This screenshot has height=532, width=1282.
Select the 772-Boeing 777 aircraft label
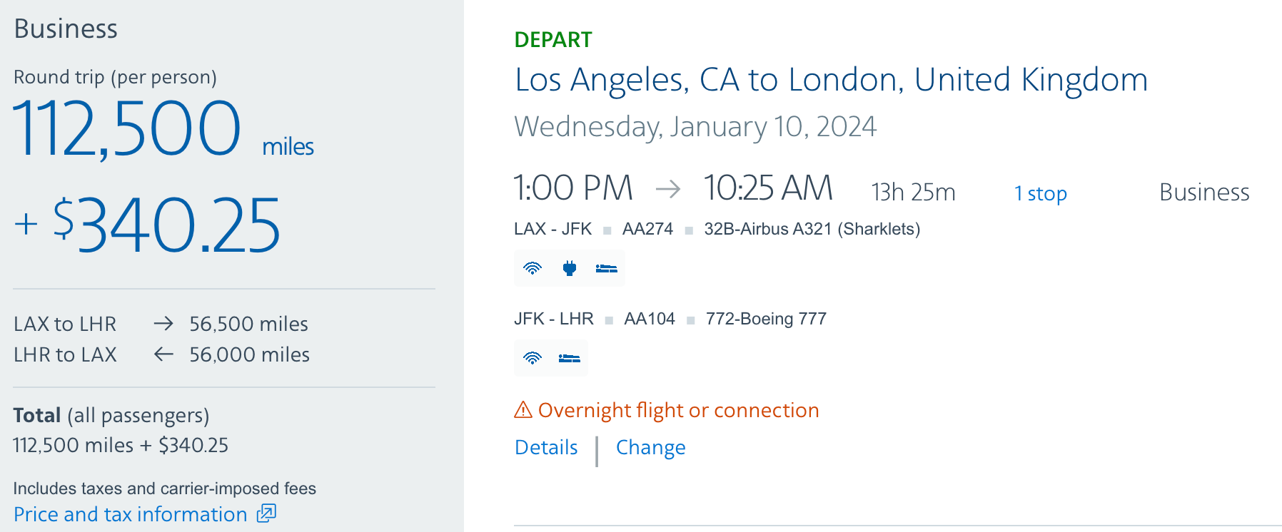(x=766, y=318)
